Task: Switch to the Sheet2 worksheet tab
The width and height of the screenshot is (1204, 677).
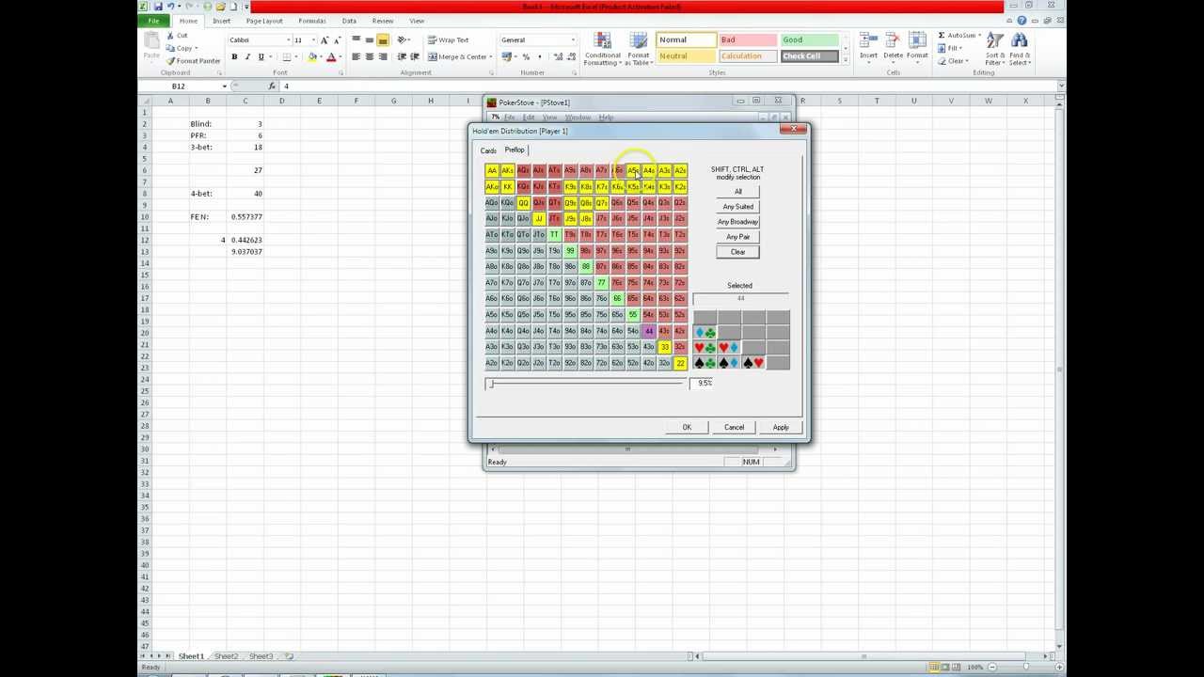Action: [x=226, y=656]
